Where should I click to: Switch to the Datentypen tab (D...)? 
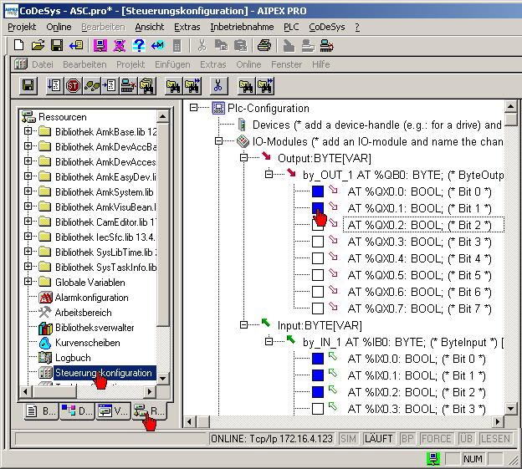(77, 411)
